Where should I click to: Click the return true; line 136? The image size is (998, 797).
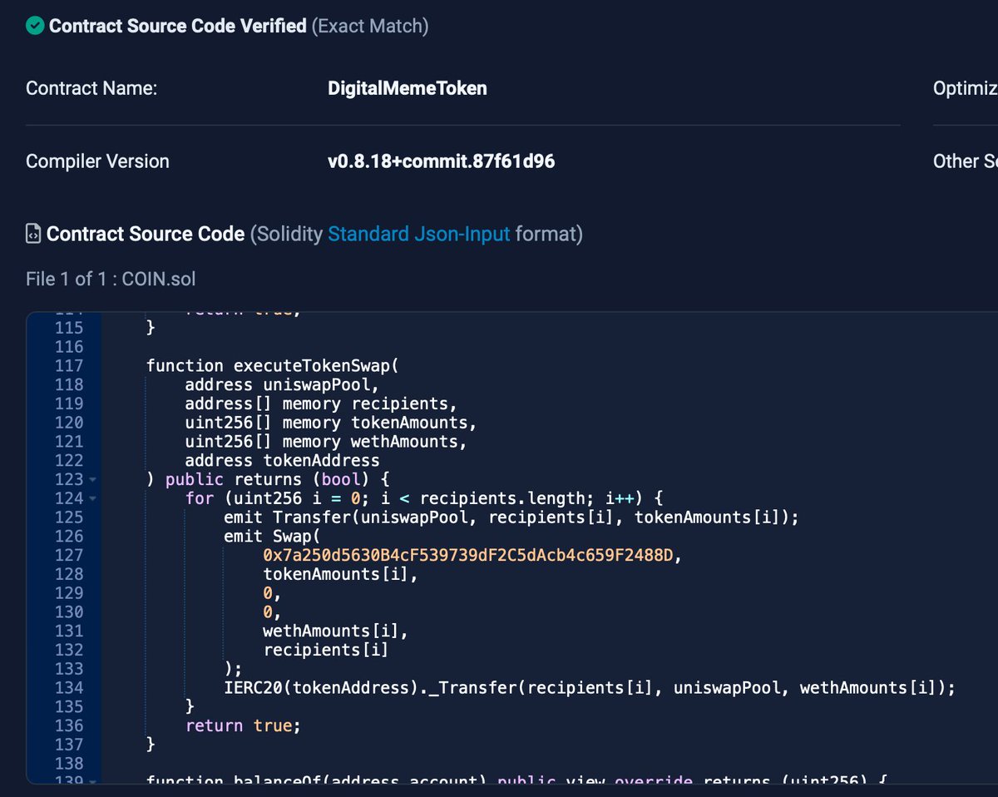(242, 725)
